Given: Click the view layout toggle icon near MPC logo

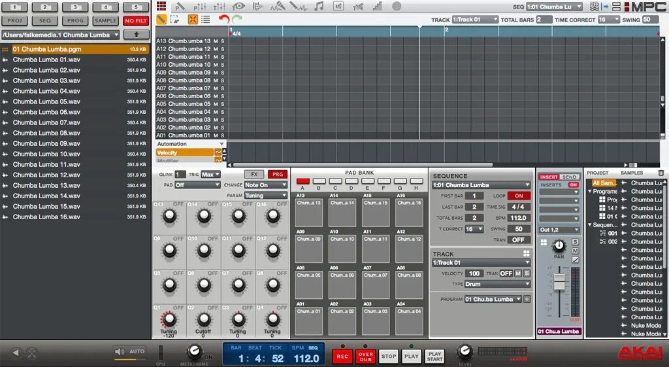Looking at the screenshot, I should click(x=617, y=7).
